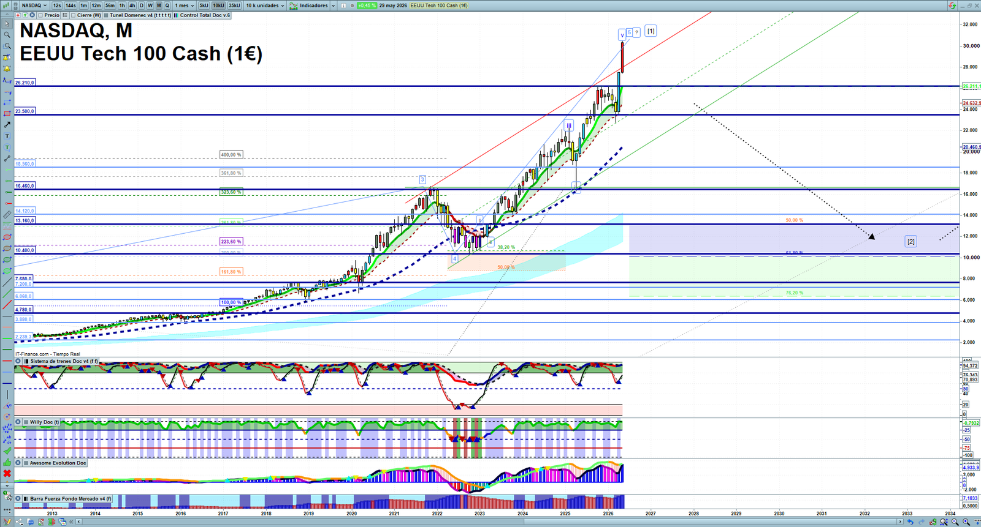
Task: Select the arrow cursor tool
Action: (x=7, y=24)
